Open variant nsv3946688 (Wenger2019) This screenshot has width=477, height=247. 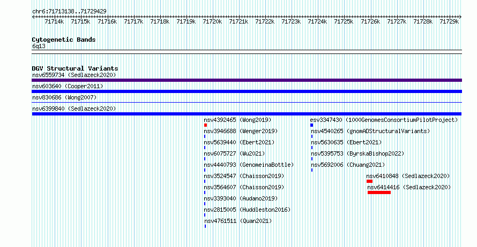click(241, 131)
